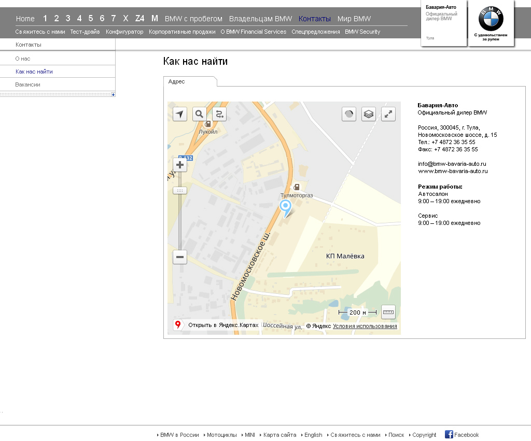Screen dimensions: 531x441
Task: Select the Адрес tab
Action: pyautogui.click(x=190, y=81)
